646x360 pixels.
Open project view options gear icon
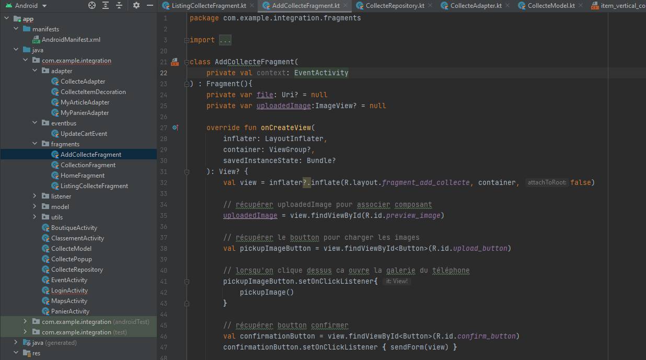pyautogui.click(x=136, y=5)
